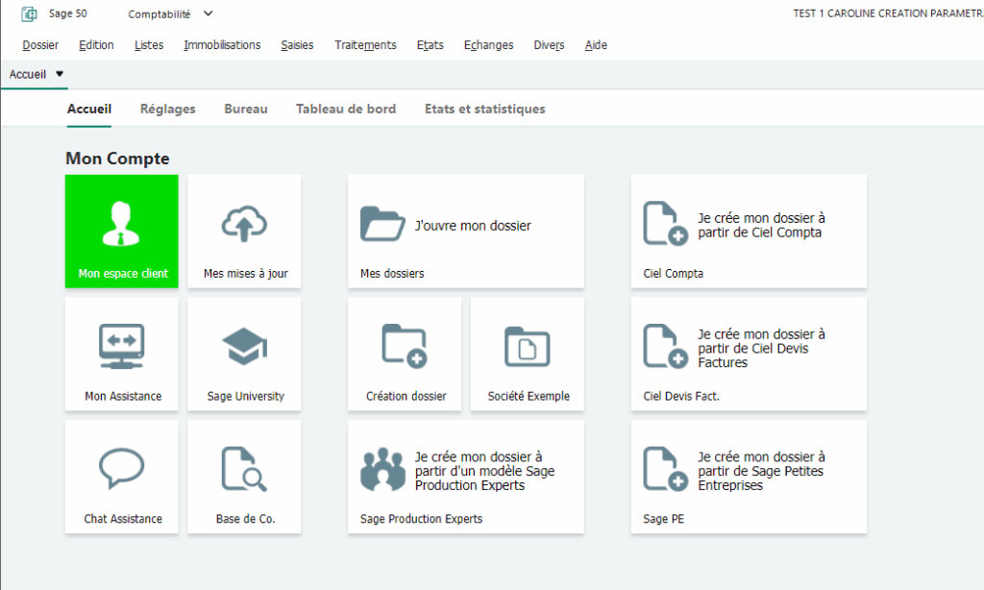Expand the Comptabilité module dropdown
984x590 pixels.
[209, 13]
